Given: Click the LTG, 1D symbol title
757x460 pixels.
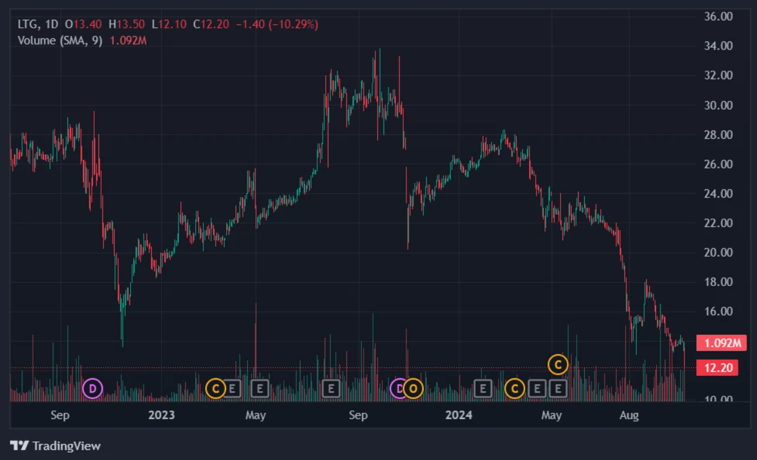Looking at the screenshot, I should point(38,25).
